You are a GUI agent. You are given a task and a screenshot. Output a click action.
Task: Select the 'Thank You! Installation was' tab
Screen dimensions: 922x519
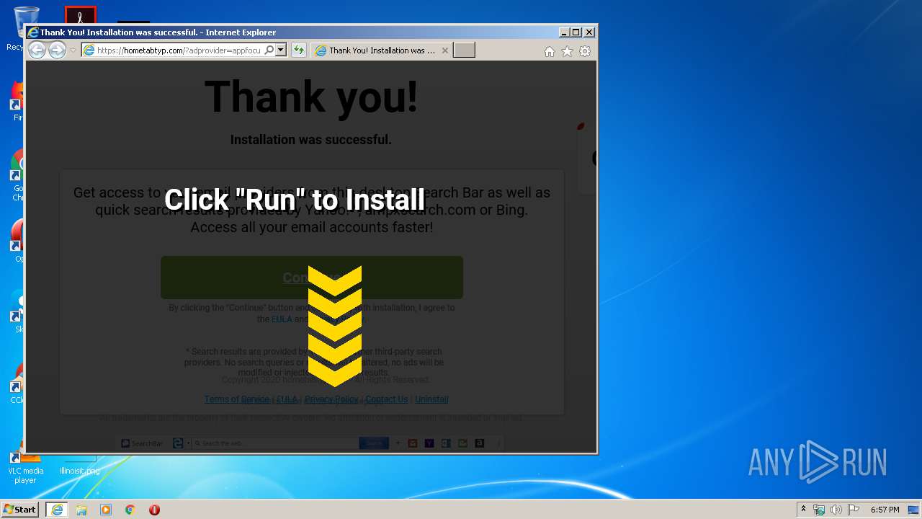coord(382,50)
